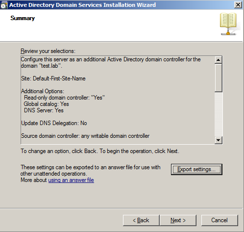Select the 'DNS Server: Yes' line
Image resolution: width=244 pixels, height=232 pixels.
(x=44, y=110)
